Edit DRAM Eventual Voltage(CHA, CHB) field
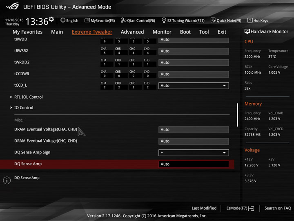Viewport: 294px width, 221px height. click(x=194, y=130)
